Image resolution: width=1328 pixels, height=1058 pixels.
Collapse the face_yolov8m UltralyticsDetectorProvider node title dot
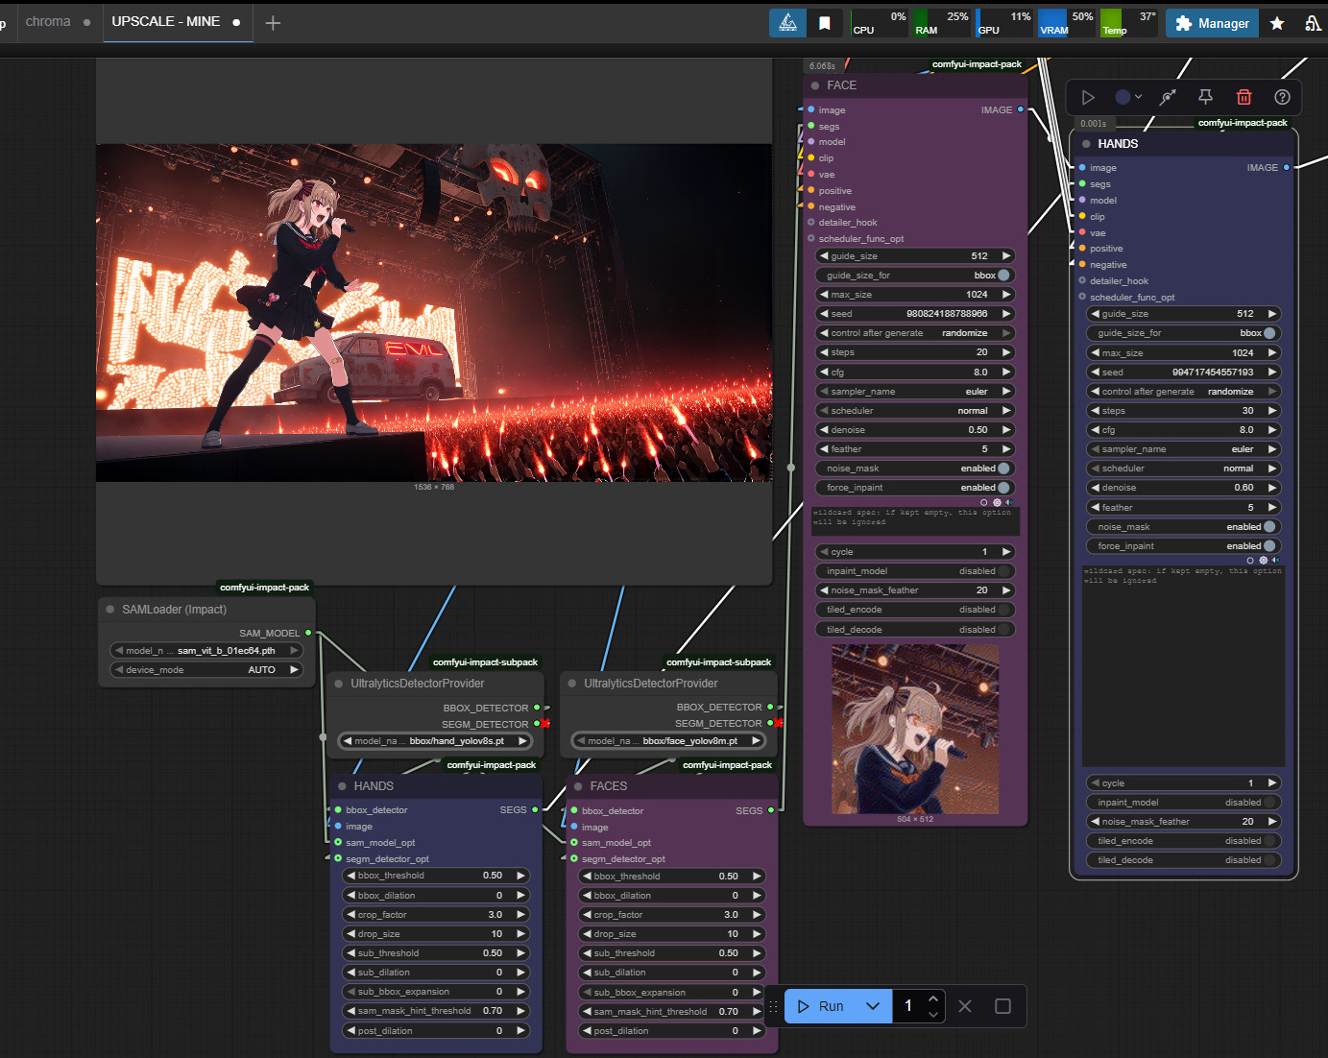click(x=573, y=684)
